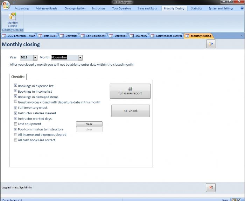Switch to the Maintenance control tab
This screenshot has height=201, width=245.
pyautogui.click(x=169, y=36)
